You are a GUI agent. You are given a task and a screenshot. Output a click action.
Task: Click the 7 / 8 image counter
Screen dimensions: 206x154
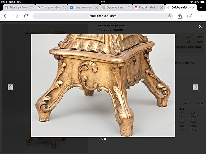click(x=103, y=139)
